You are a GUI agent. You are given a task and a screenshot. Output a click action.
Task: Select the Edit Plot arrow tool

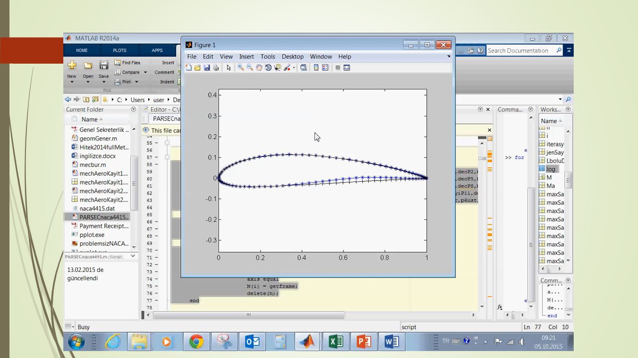(229, 68)
